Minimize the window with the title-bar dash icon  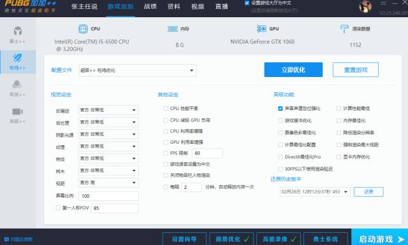click(395, 3)
